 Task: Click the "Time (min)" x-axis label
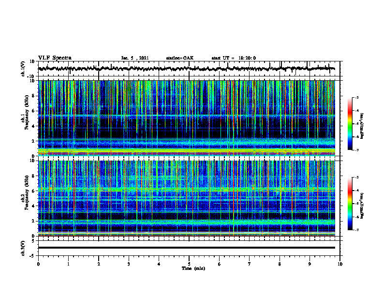point(193,268)
